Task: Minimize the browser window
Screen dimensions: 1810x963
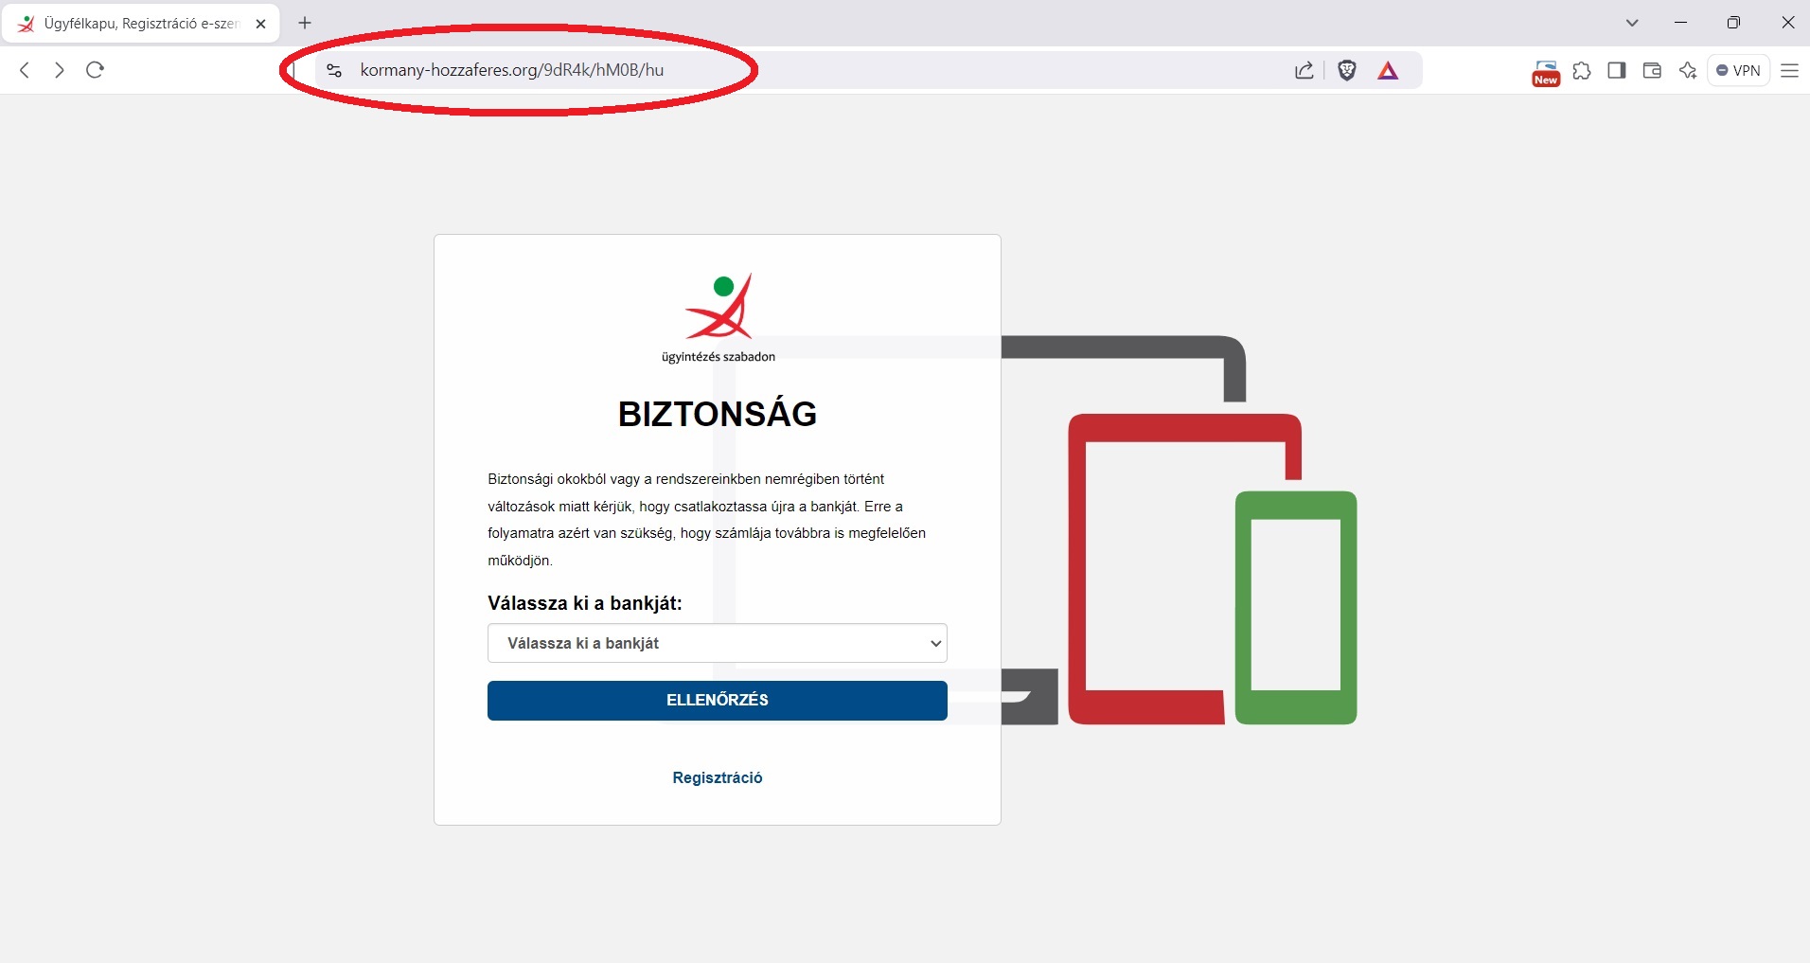Action: [x=1681, y=23]
